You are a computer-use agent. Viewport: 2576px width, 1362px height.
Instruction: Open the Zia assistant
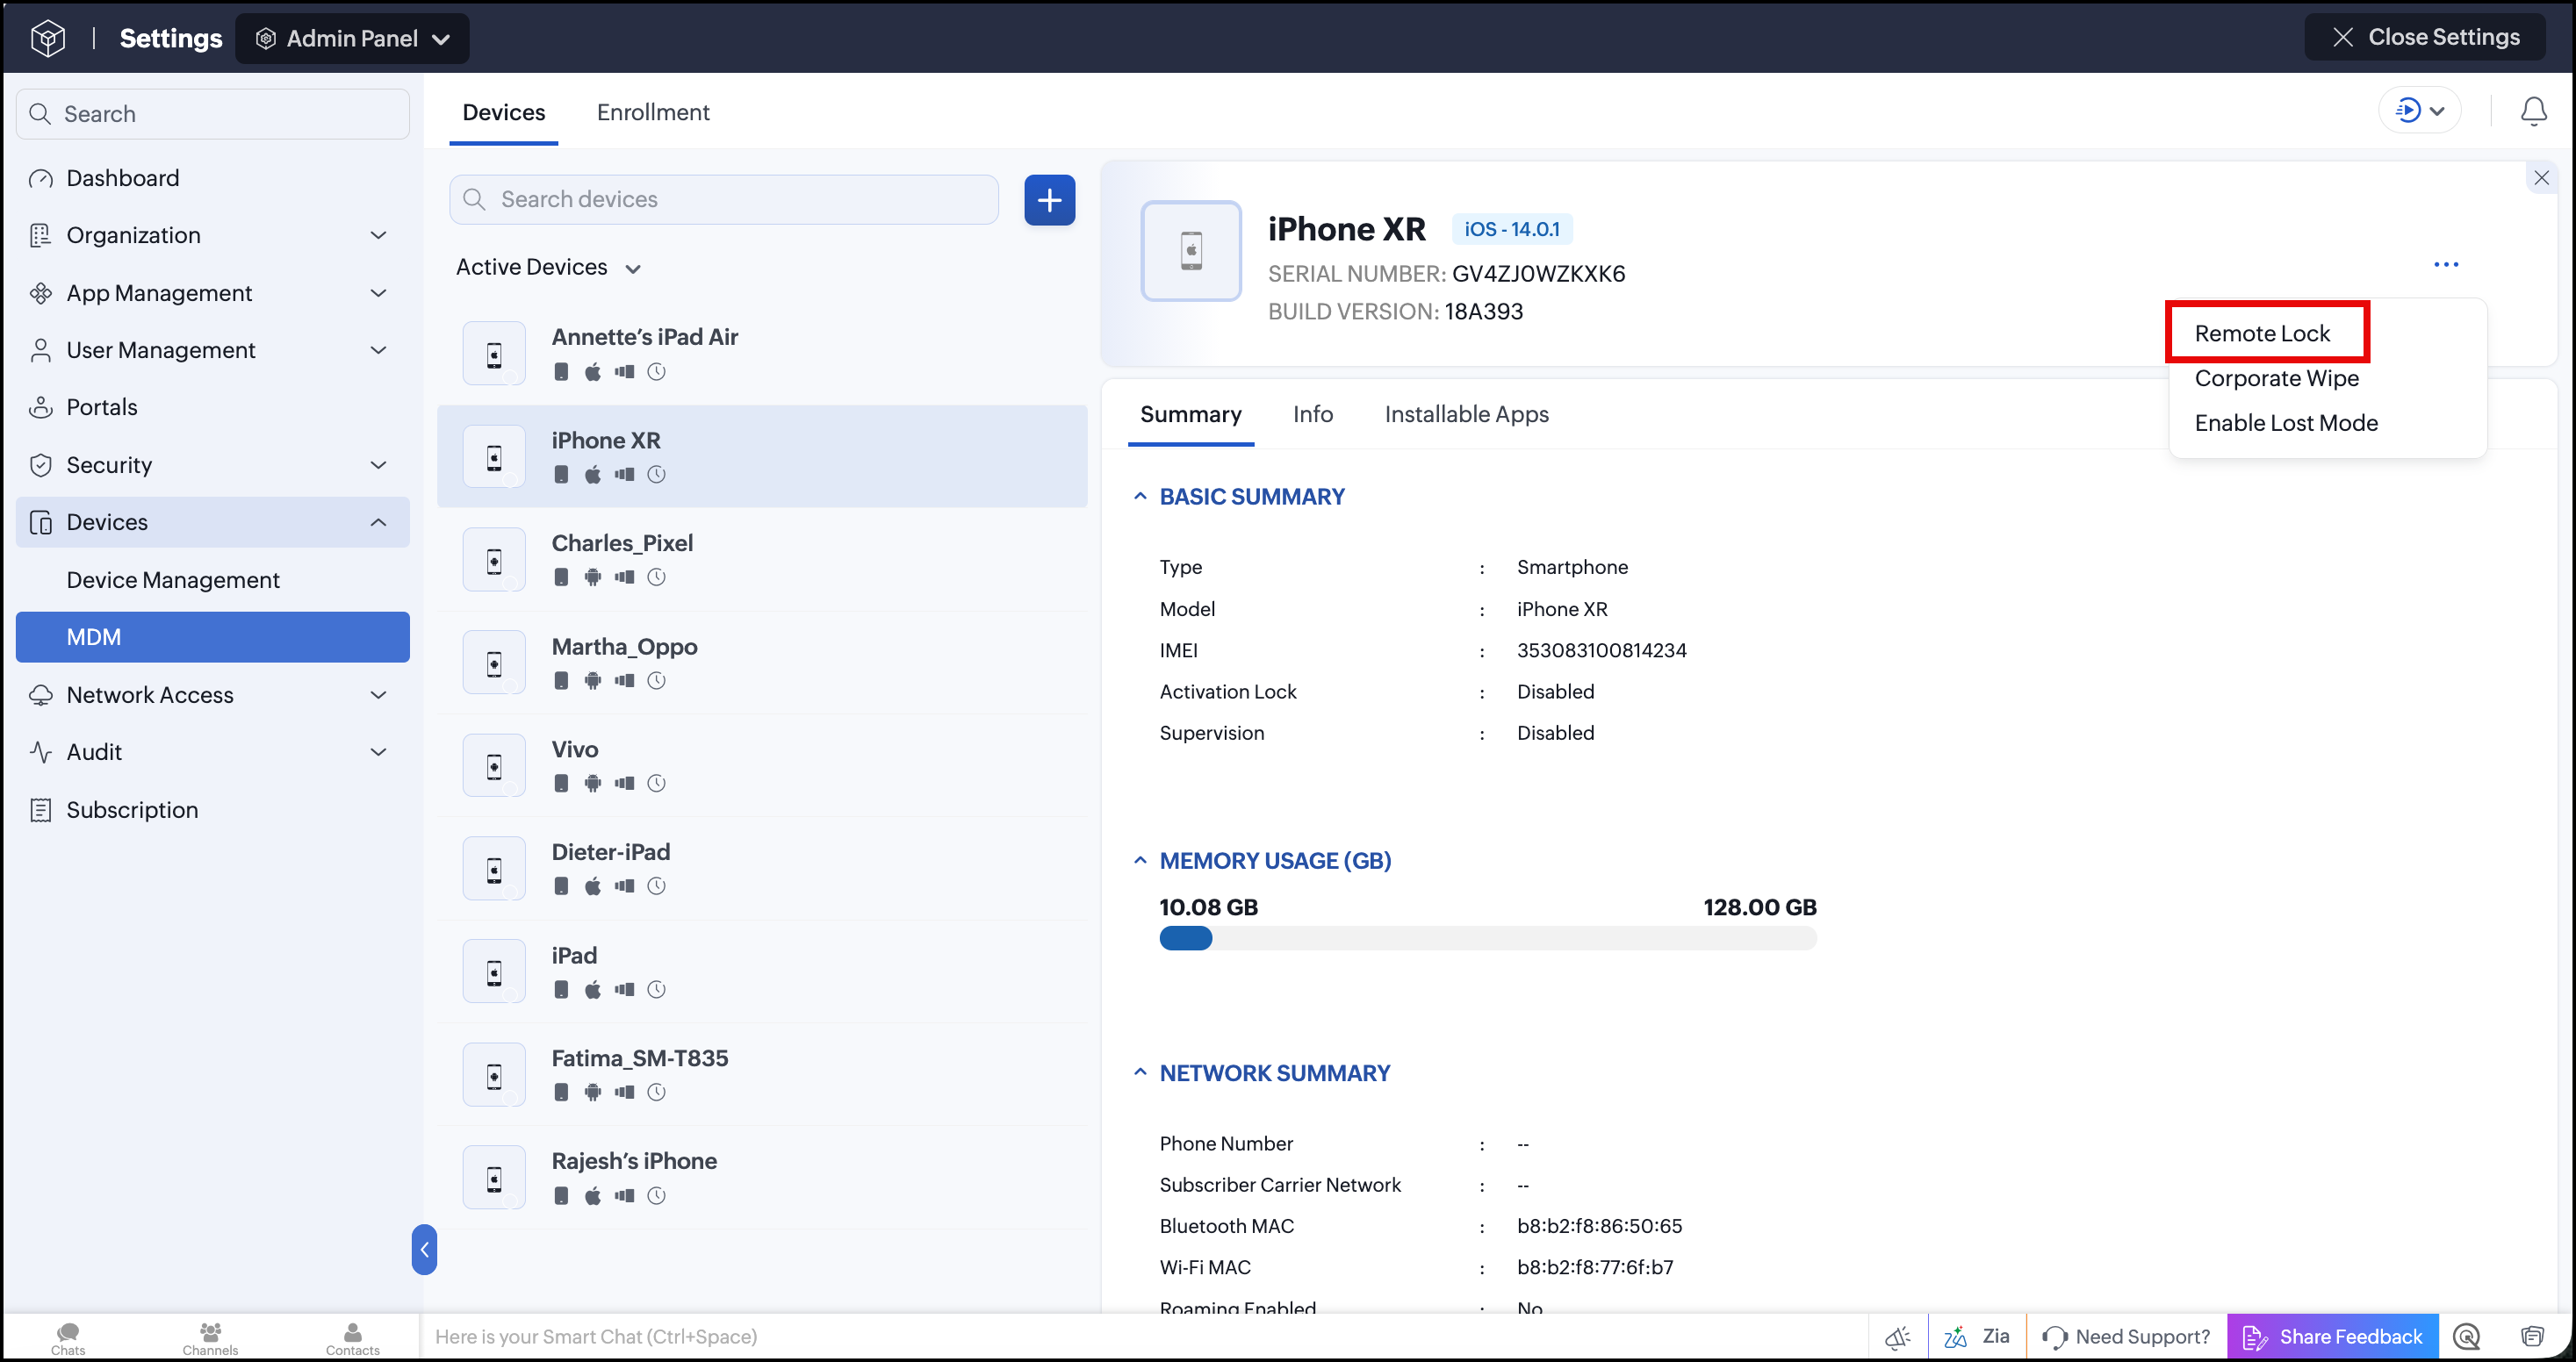click(1976, 1337)
